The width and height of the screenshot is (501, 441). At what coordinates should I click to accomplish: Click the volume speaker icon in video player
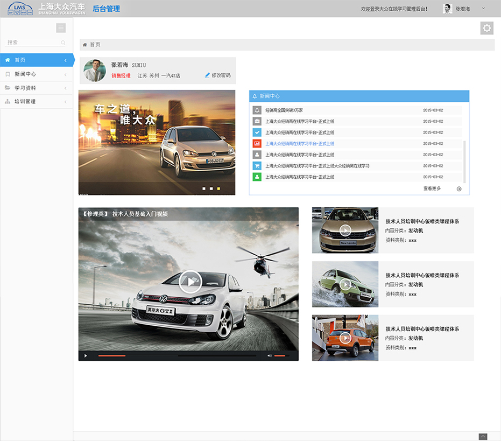(270, 356)
